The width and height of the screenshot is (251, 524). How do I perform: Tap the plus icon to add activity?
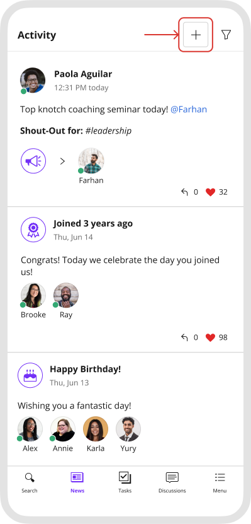tap(196, 35)
